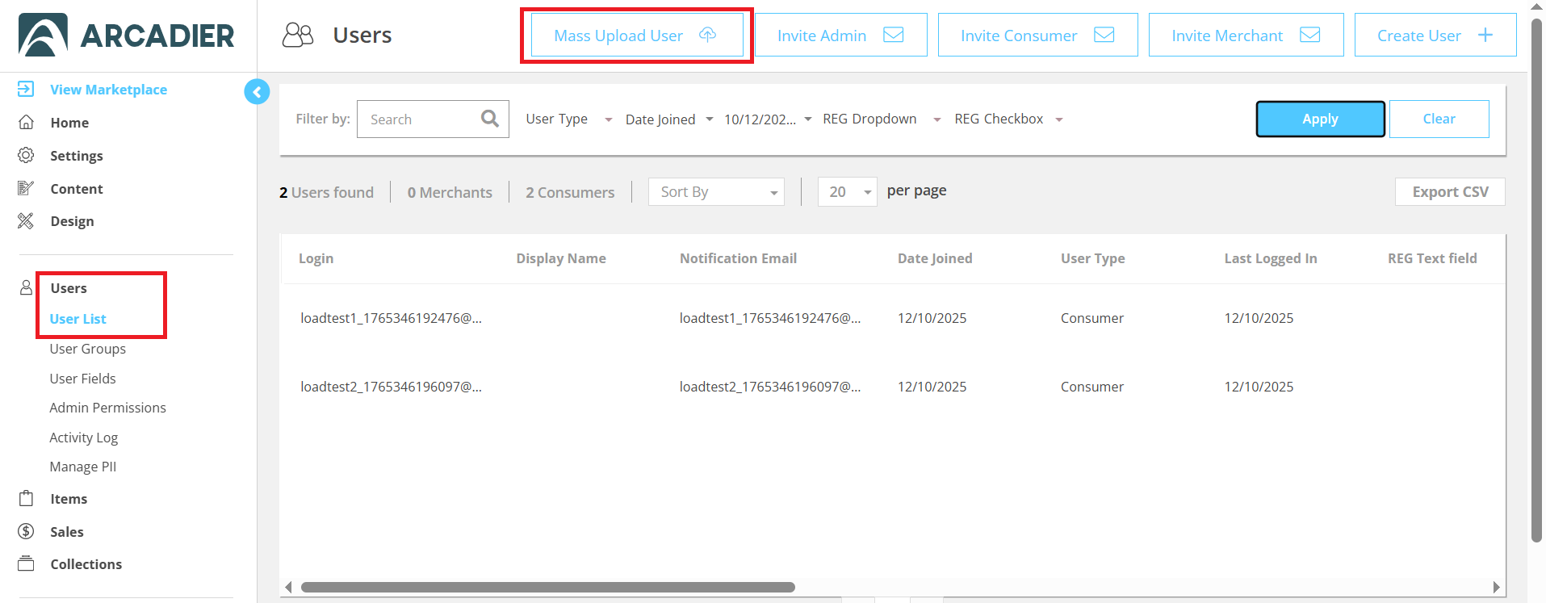Open Manage PII submenu item
1546x603 pixels.
(83, 466)
